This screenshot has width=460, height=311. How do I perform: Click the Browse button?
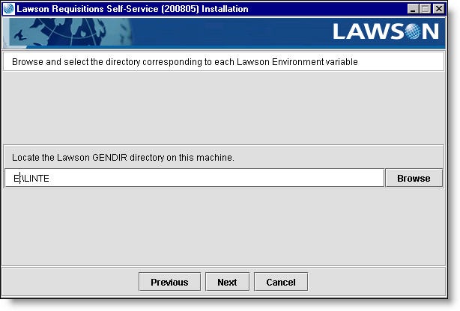pos(414,179)
